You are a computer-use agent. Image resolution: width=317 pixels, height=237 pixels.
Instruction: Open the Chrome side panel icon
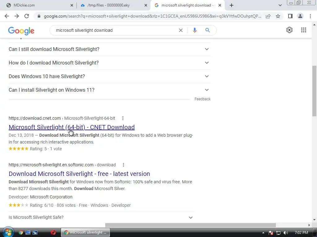coord(290,16)
